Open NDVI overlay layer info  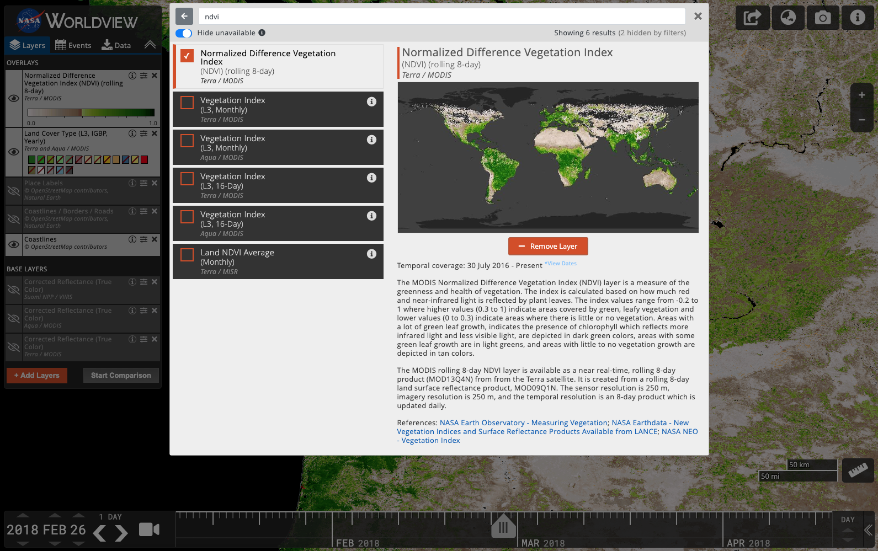point(132,76)
